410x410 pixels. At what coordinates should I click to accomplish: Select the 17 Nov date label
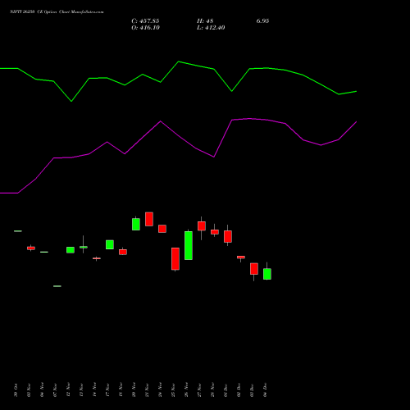click(x=107, y=390)
